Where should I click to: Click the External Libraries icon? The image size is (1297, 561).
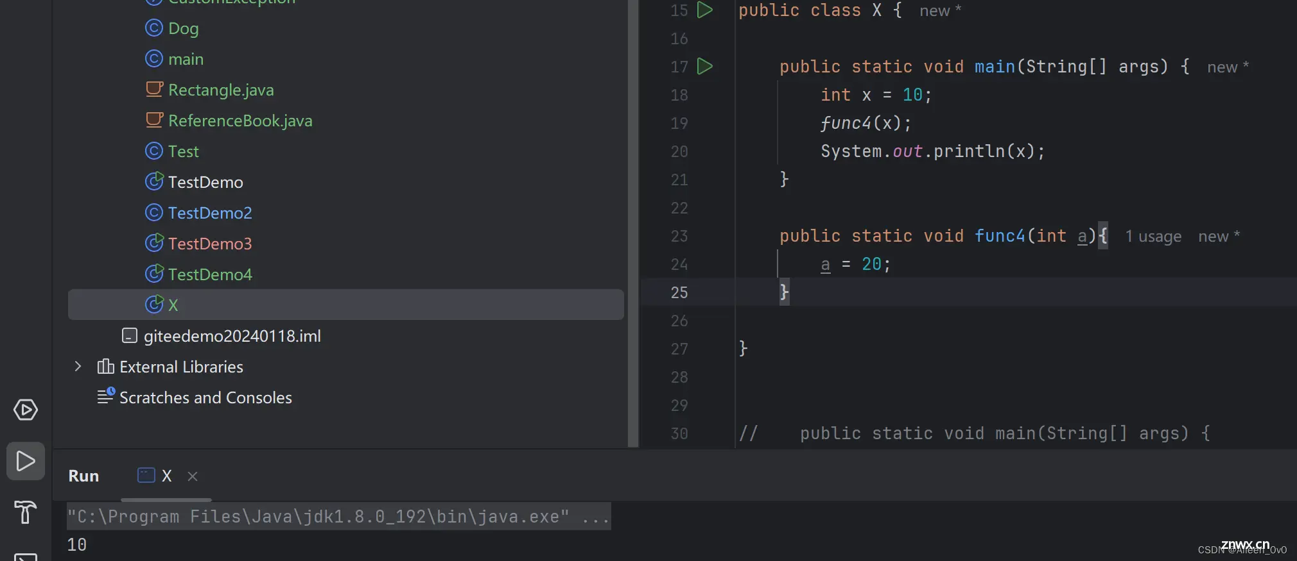tap(105, 366)
